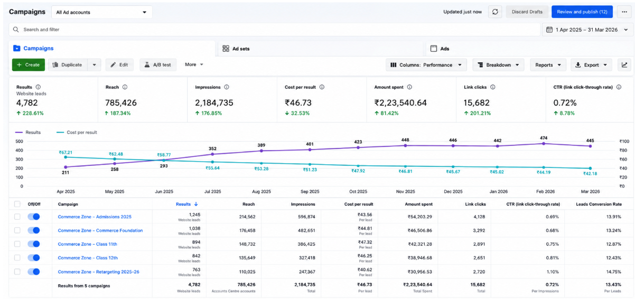This screenshot has height=299, width=635.
Task: Click the Campaigns folder icon
Action: click(17, 48)
